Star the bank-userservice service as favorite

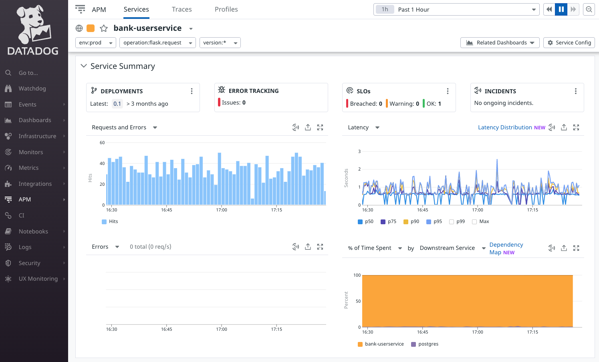pyautogui.click(x=104, y=28)
